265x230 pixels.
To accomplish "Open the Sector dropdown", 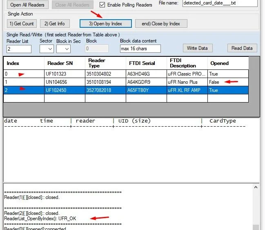I will [47, 49].
